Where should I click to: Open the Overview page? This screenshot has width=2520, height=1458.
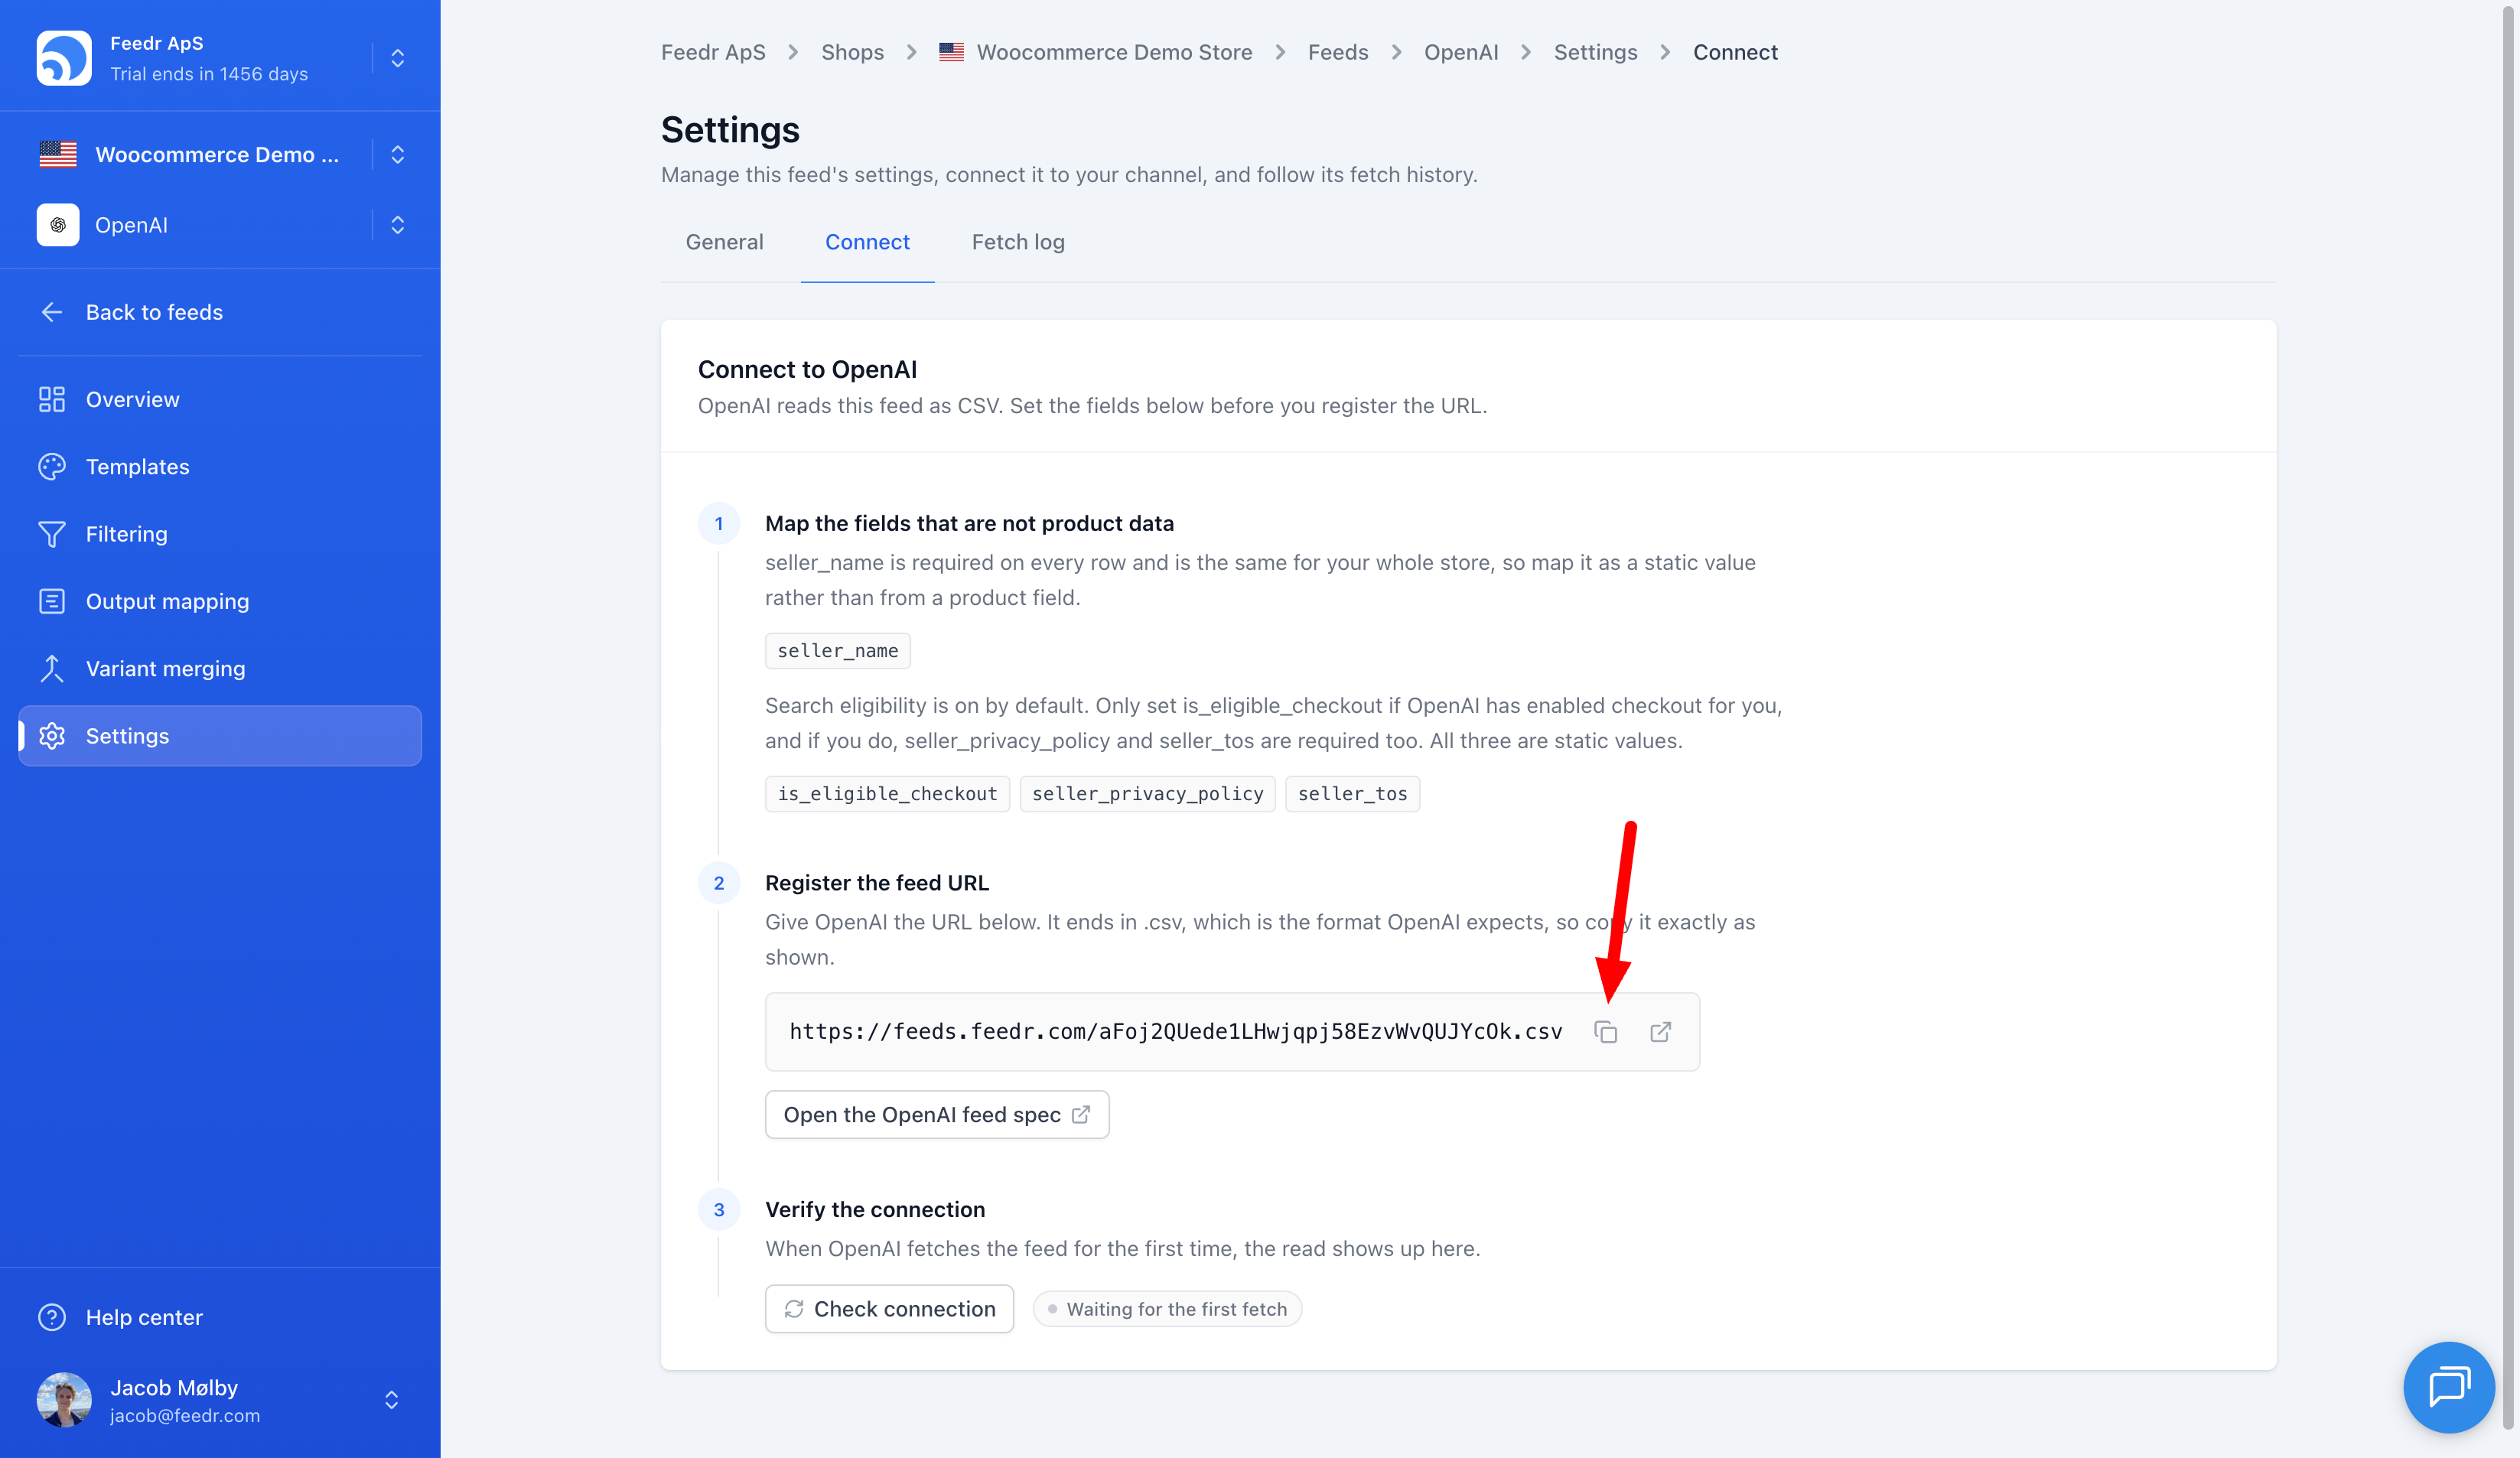(x=220, y=399)
